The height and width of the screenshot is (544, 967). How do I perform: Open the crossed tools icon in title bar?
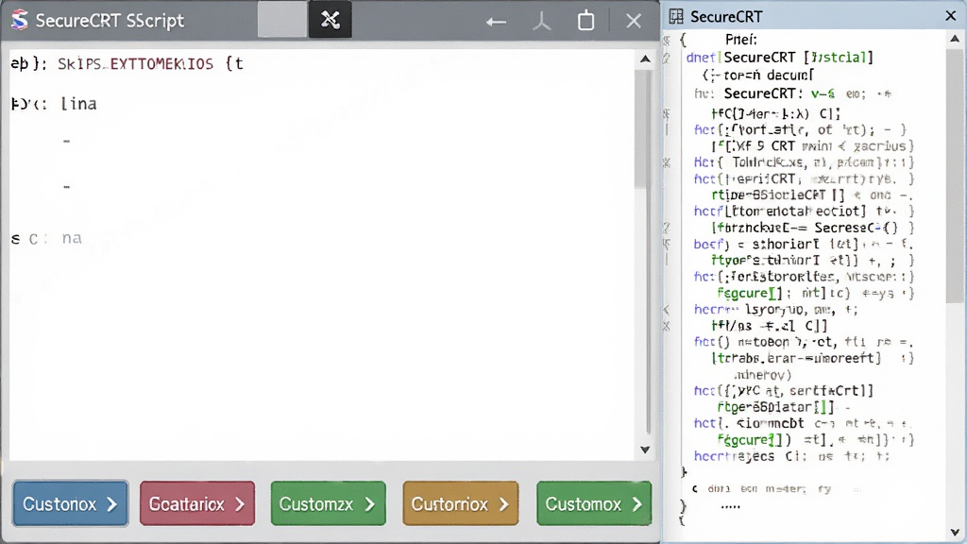(x=330, y=20)
